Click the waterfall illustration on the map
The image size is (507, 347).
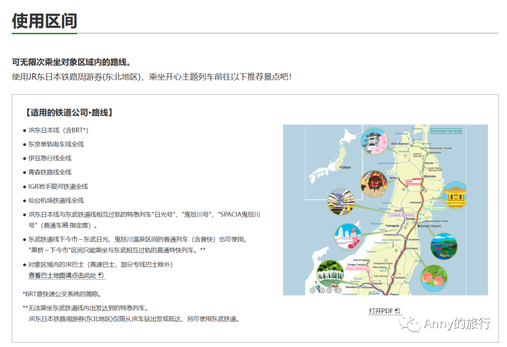(x=330, y=274)
